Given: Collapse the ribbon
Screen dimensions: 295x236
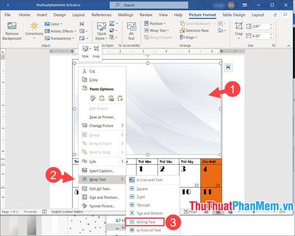Looking at the screenshot, I should [x=289, y=46].
